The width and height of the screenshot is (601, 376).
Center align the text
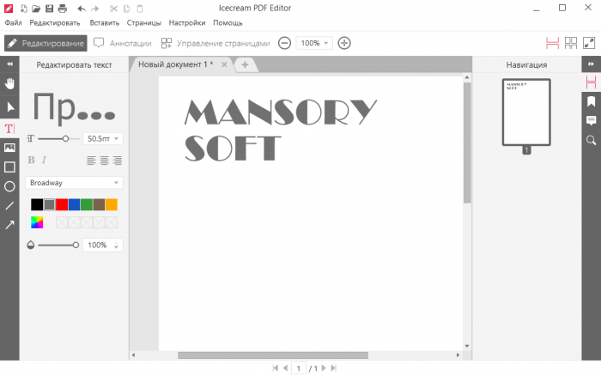click(104, 161)
